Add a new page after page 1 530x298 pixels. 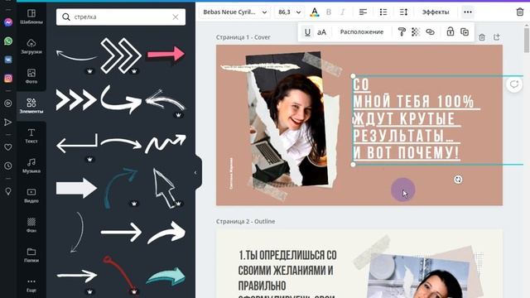click(x=497, y=37)
